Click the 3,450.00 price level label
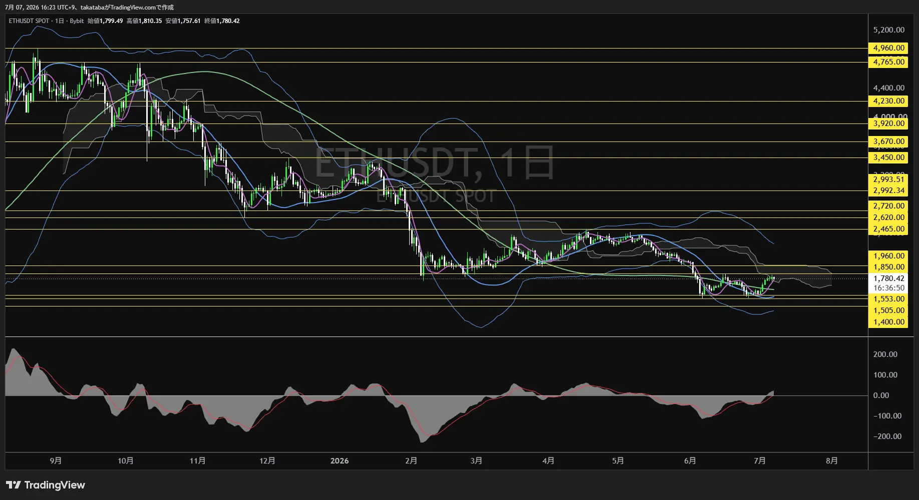The width and height of the screenshot is (919, 500). pos(888,157)
